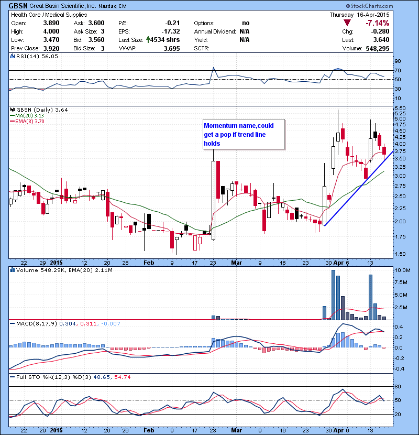Click the GBSN (Daily) 3.64 legend label

tap(42, 110)
